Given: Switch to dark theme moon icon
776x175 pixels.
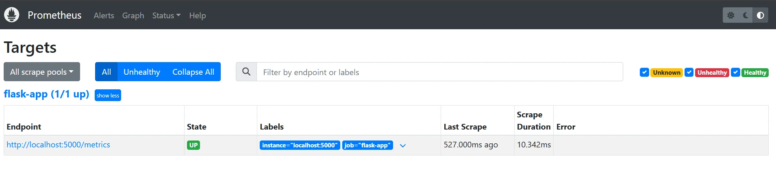Looking at the screenshot, I should coord(746,15).
